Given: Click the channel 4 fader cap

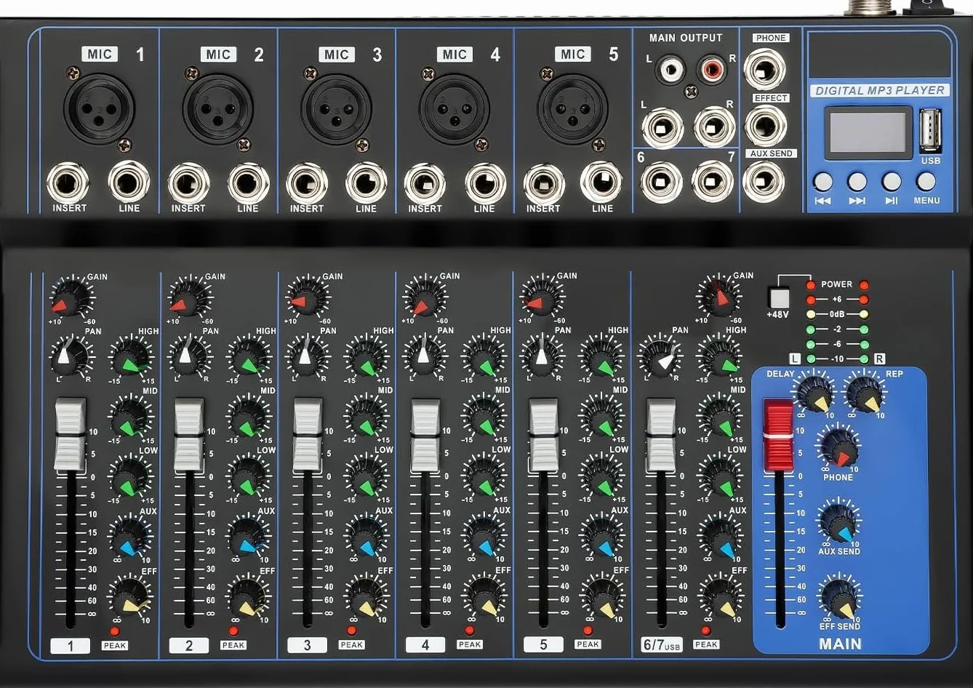Looking at the screenshot, I should 425,434.
